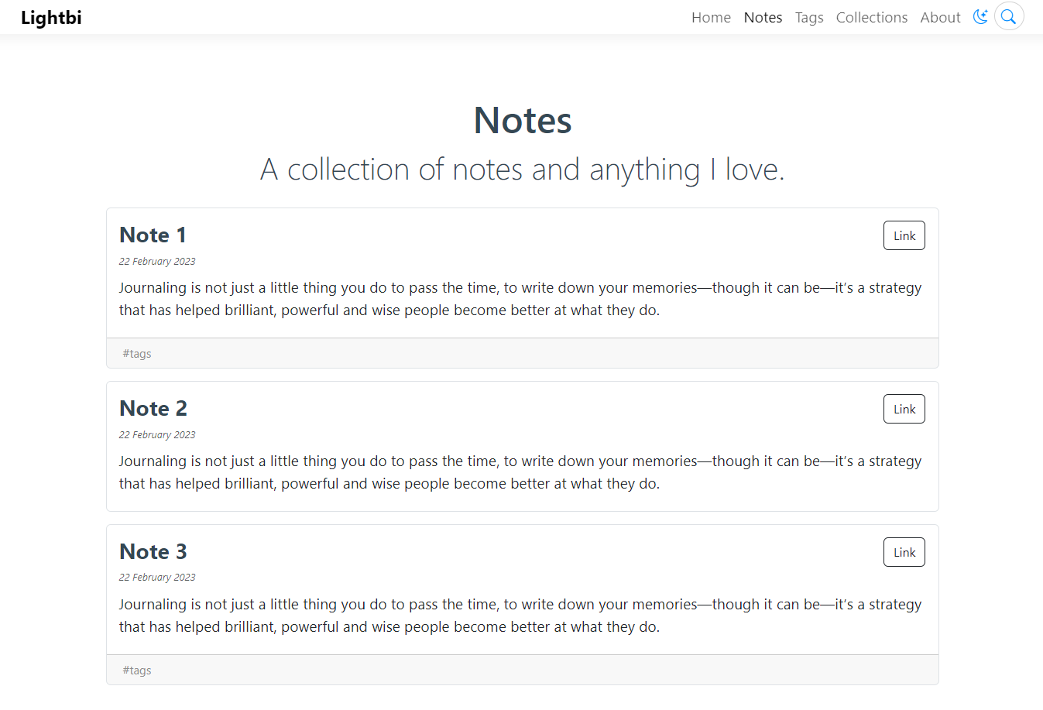Open search with the magnifying glass icon
The height and width of the screenshot is (710, 1043).
point(1008,17)
